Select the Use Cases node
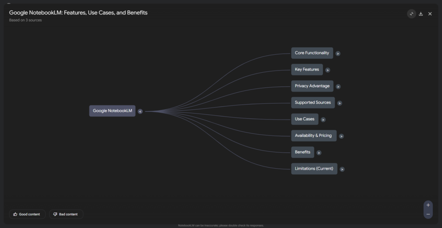The image size is (442, 228). (x=305, y=119)
